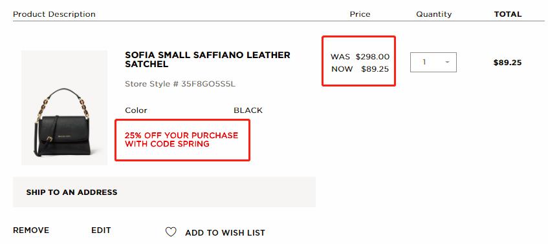
Task: Click the Product Description column header
Action: (x=54, y=14)
